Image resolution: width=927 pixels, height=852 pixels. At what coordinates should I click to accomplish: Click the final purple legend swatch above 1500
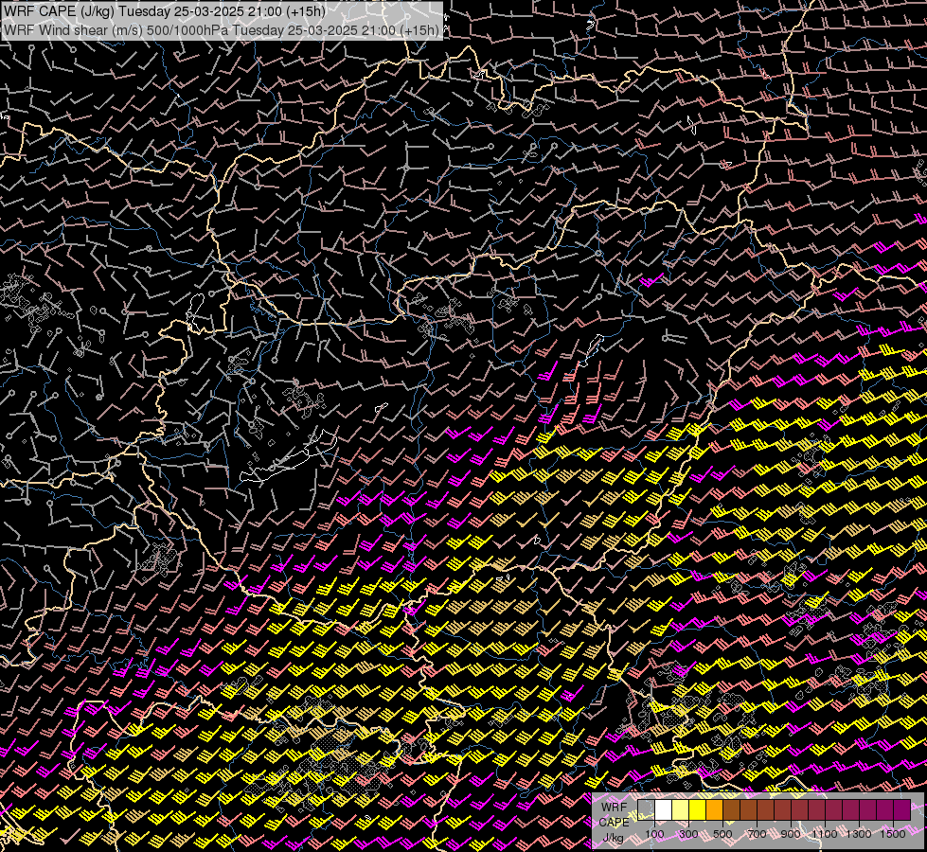(x=902, y=810)
